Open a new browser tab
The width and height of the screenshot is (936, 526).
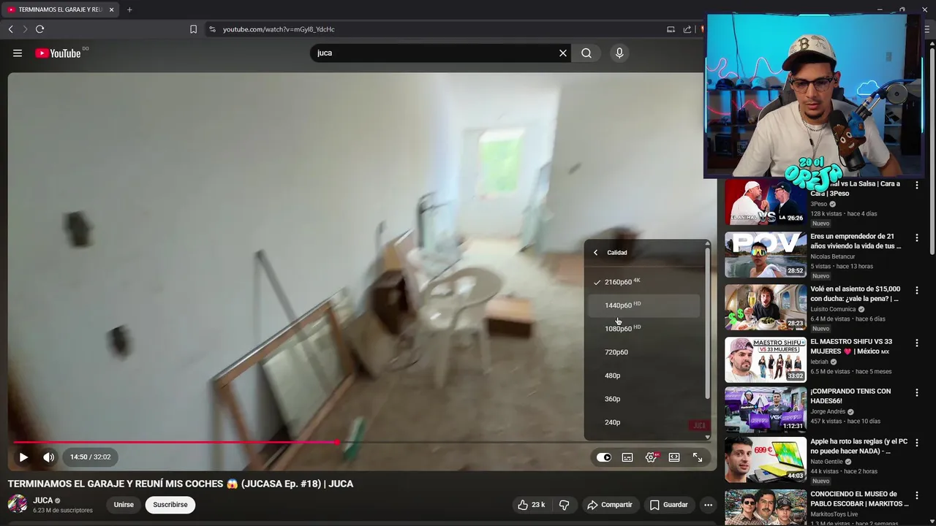[x=129, y=9]
